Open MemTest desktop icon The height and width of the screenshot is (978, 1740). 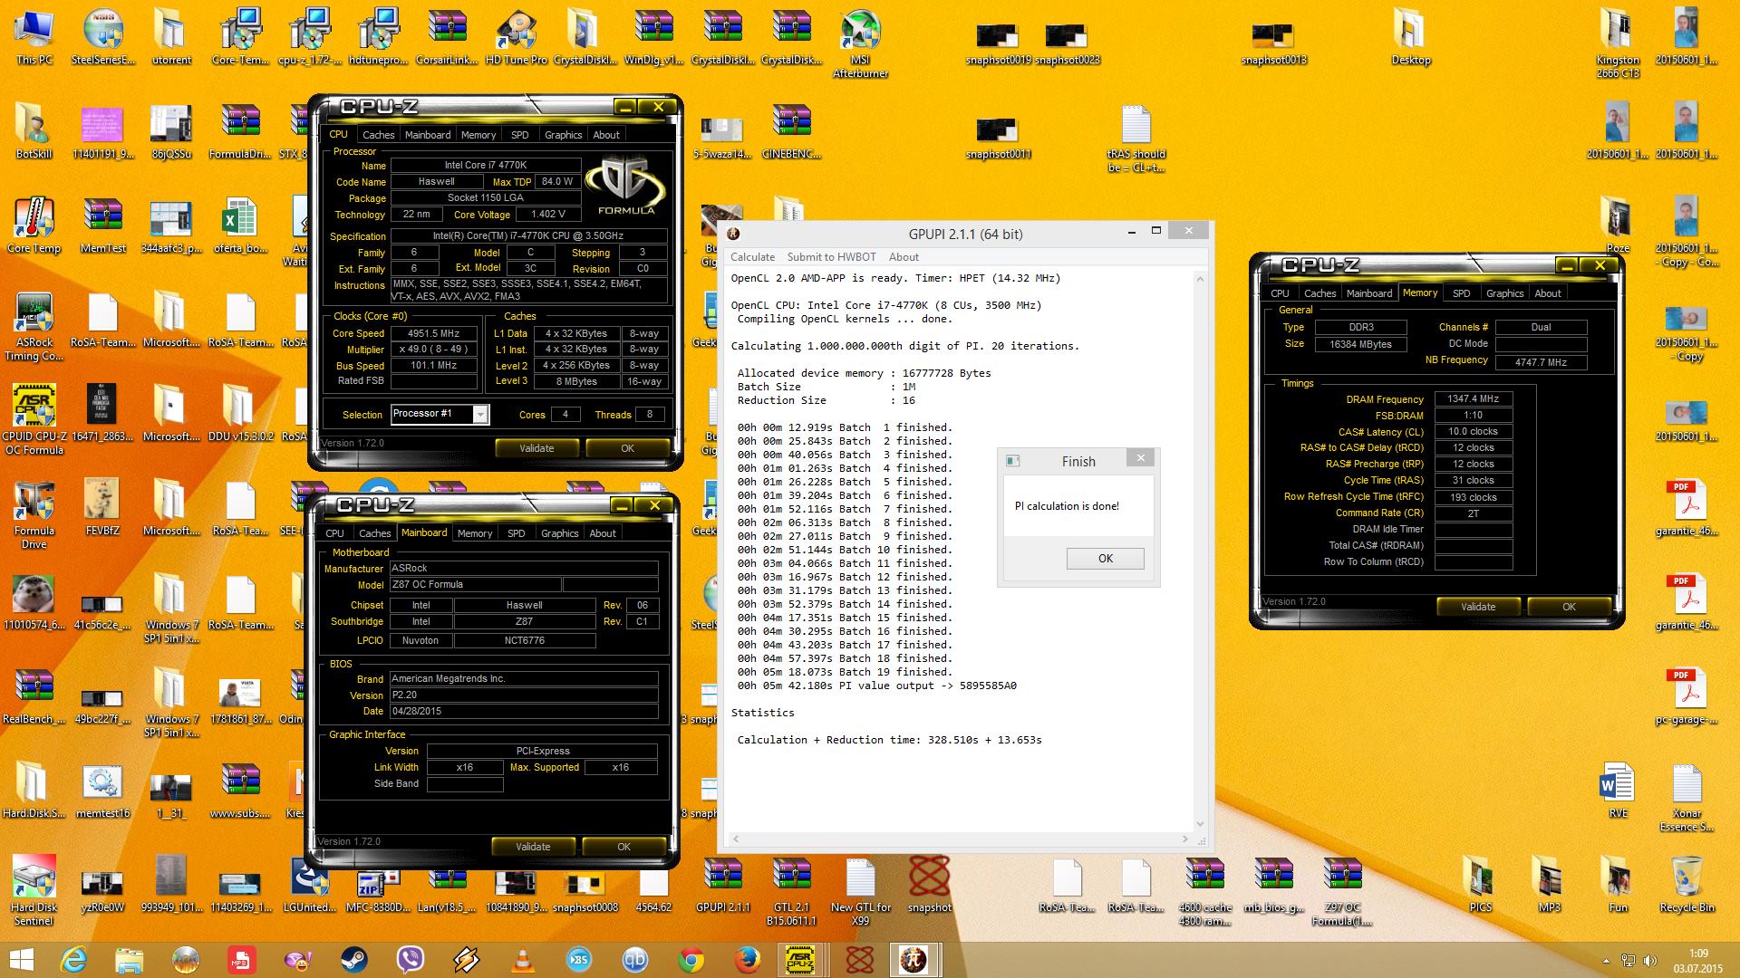pos(103,225)
